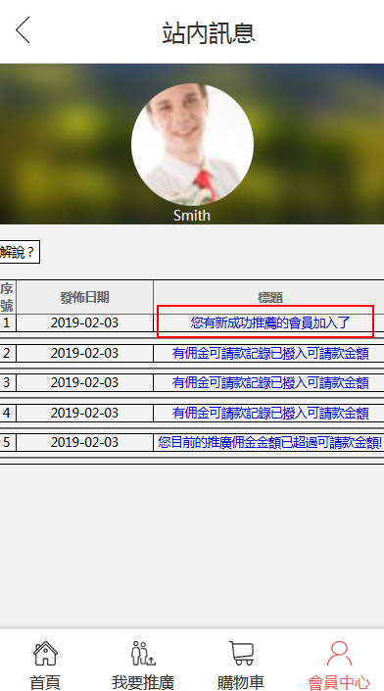Open message 您有新成功推薦的會員加入了
Screen dimensions: 384x691
[270, 323]
